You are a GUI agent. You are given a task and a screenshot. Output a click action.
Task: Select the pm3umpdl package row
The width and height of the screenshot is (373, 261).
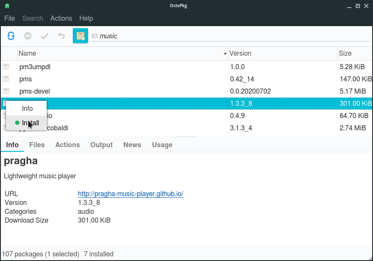(186, 67)
